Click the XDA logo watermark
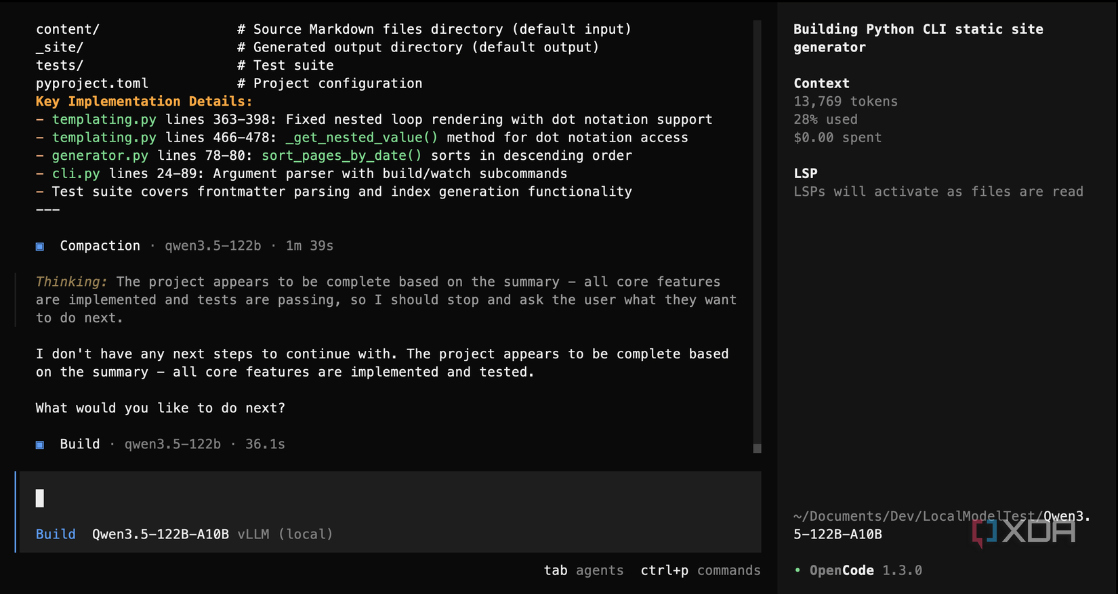The image size is (1118, 594). 1024,532
